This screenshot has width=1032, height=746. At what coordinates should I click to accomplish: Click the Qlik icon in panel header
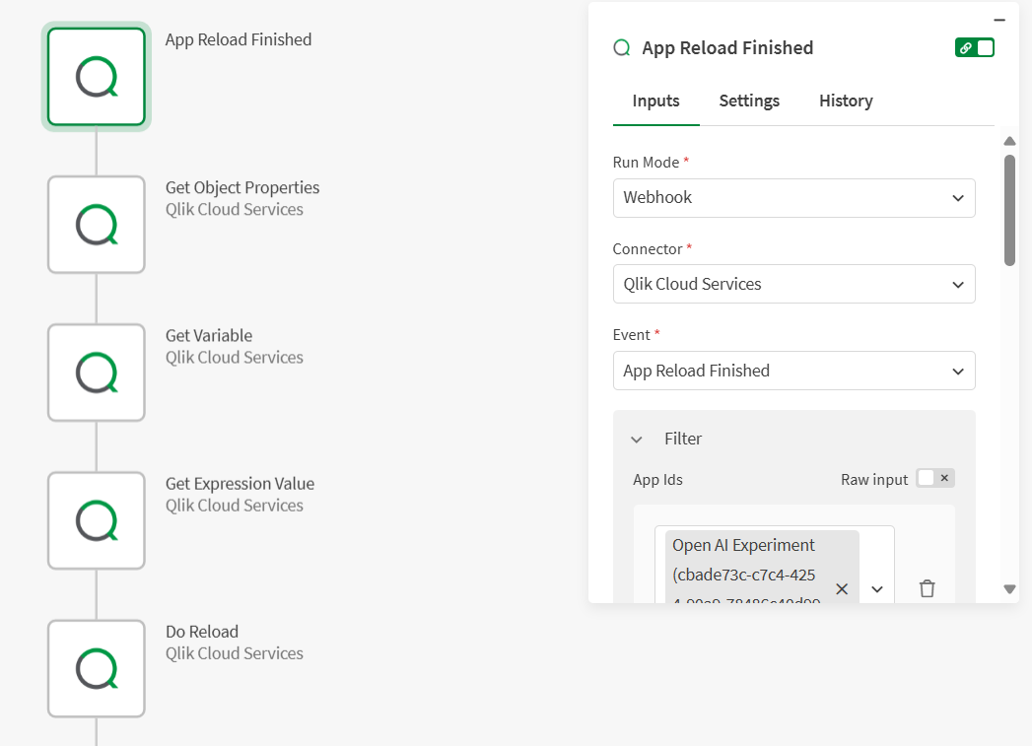622,48
